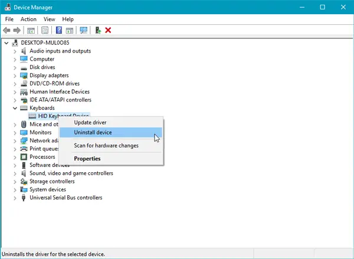
Task: Click the Storage controllers icon
Action: [24, 181]
